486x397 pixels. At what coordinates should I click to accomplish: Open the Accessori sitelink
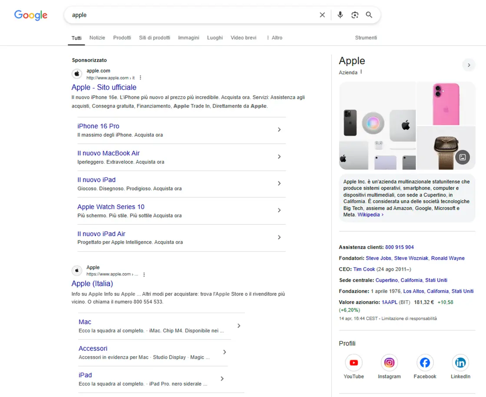pyautogui.click(x=93, y=348)
